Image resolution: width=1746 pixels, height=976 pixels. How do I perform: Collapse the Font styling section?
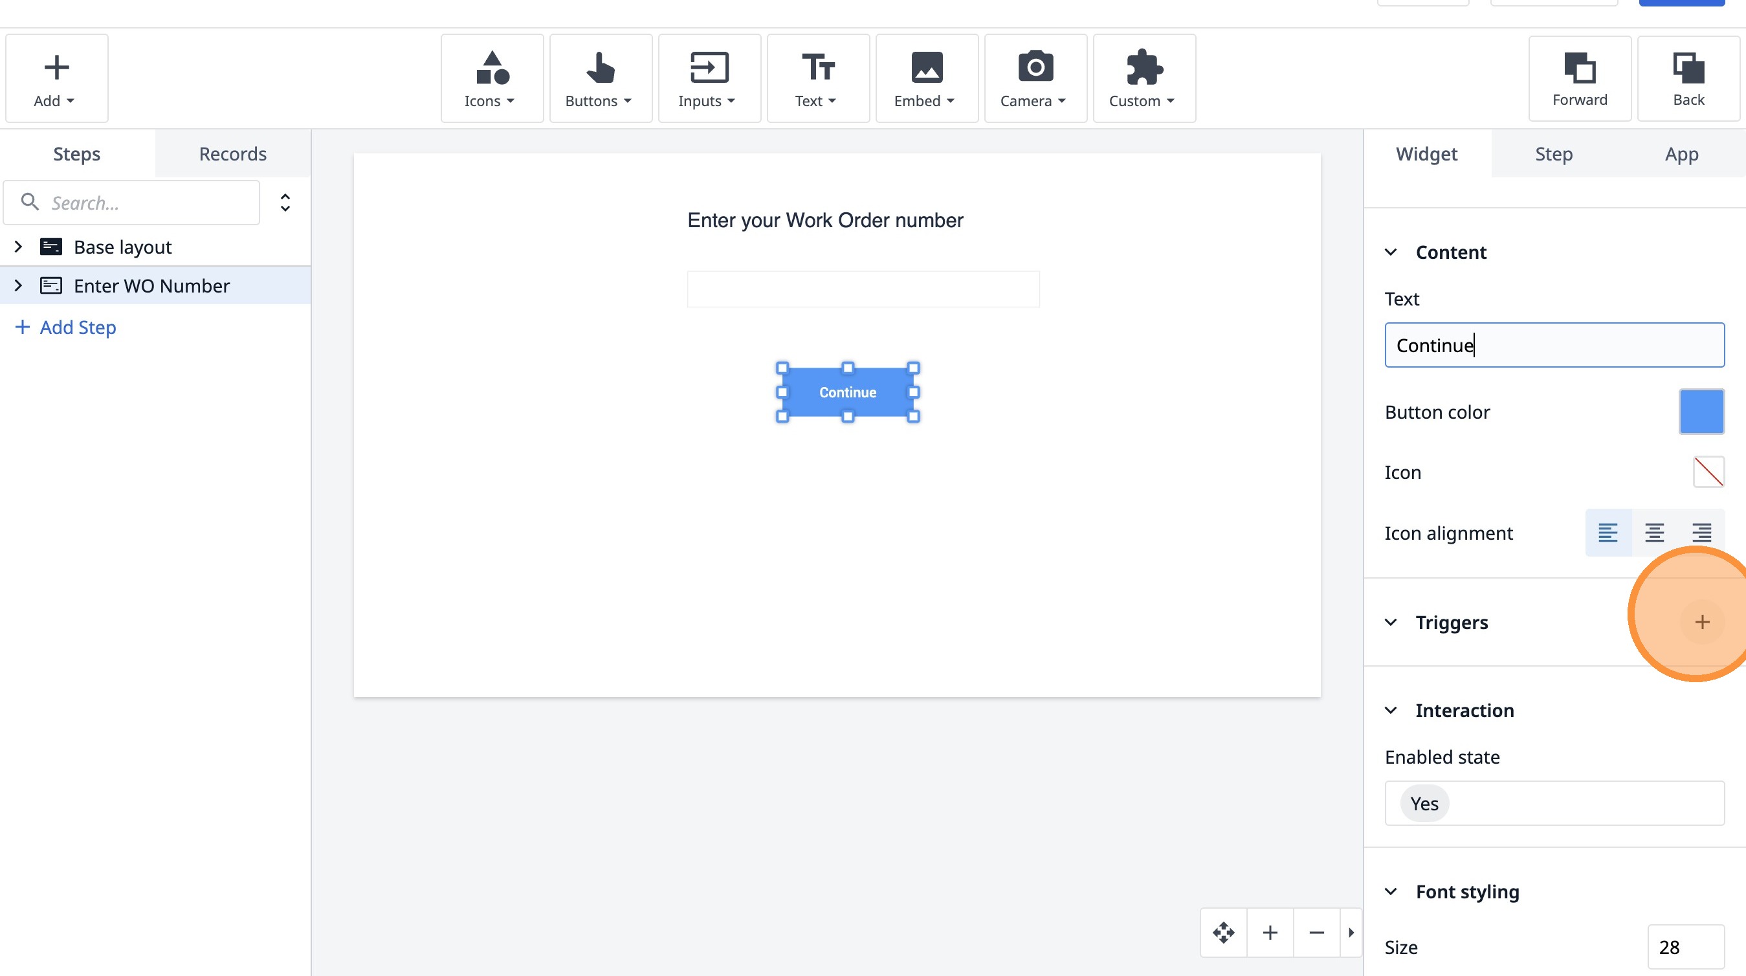(x=1391, y=891)
